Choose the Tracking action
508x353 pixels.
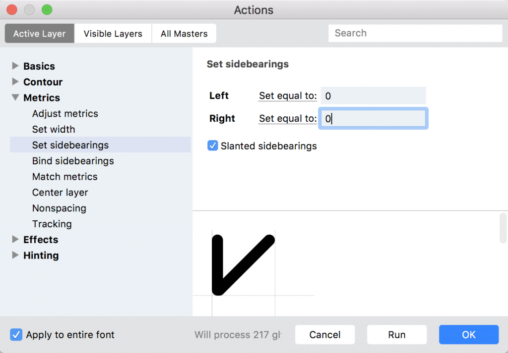(52, 224)
